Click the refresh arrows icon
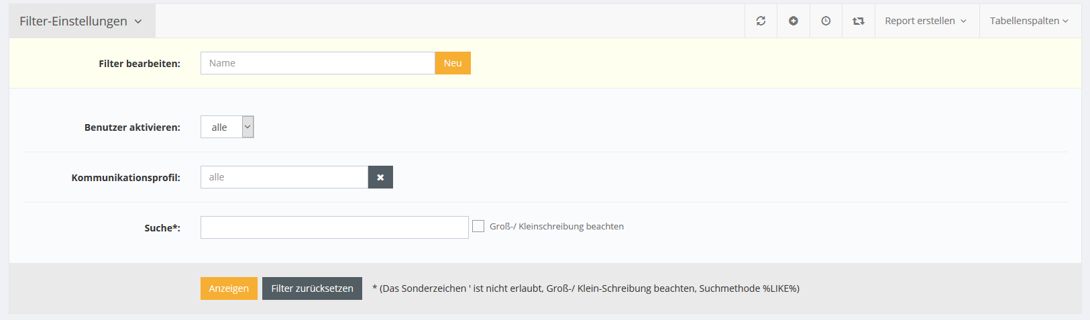The image size is (1090, 320). 761,21
